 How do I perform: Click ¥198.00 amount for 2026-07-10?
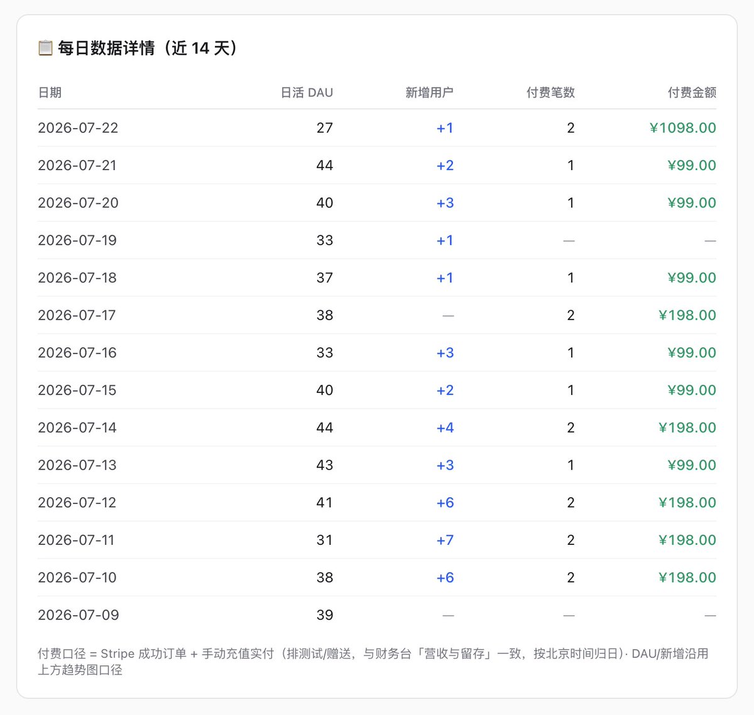(x=687, y=578)
